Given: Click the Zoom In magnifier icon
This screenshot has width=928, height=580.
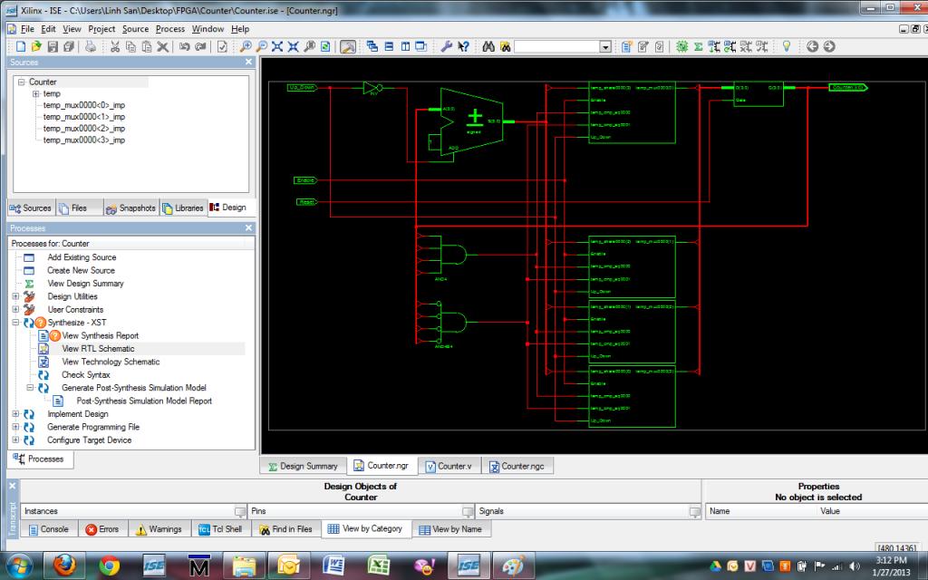Looking at the screenshot, I should click(x=246, y=46).
